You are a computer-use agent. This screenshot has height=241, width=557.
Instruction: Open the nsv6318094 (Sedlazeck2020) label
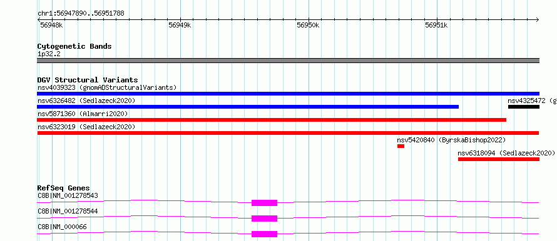(x=506, y=153)
